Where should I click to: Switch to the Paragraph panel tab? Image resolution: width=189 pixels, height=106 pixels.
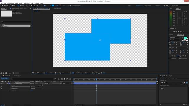[162, 76]
